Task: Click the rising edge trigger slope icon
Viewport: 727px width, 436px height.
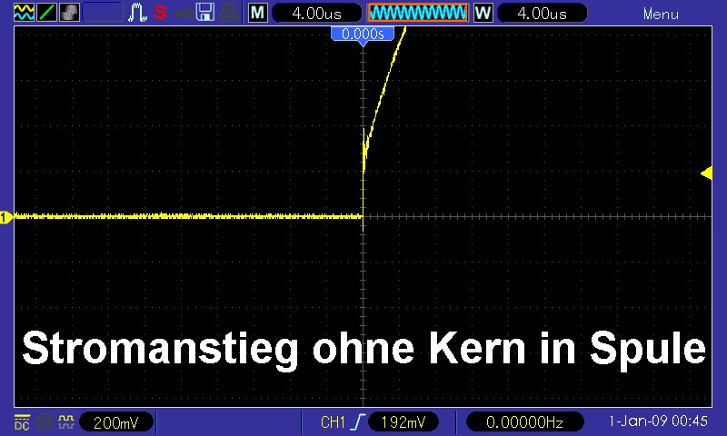Action: (x=358, y=422)
